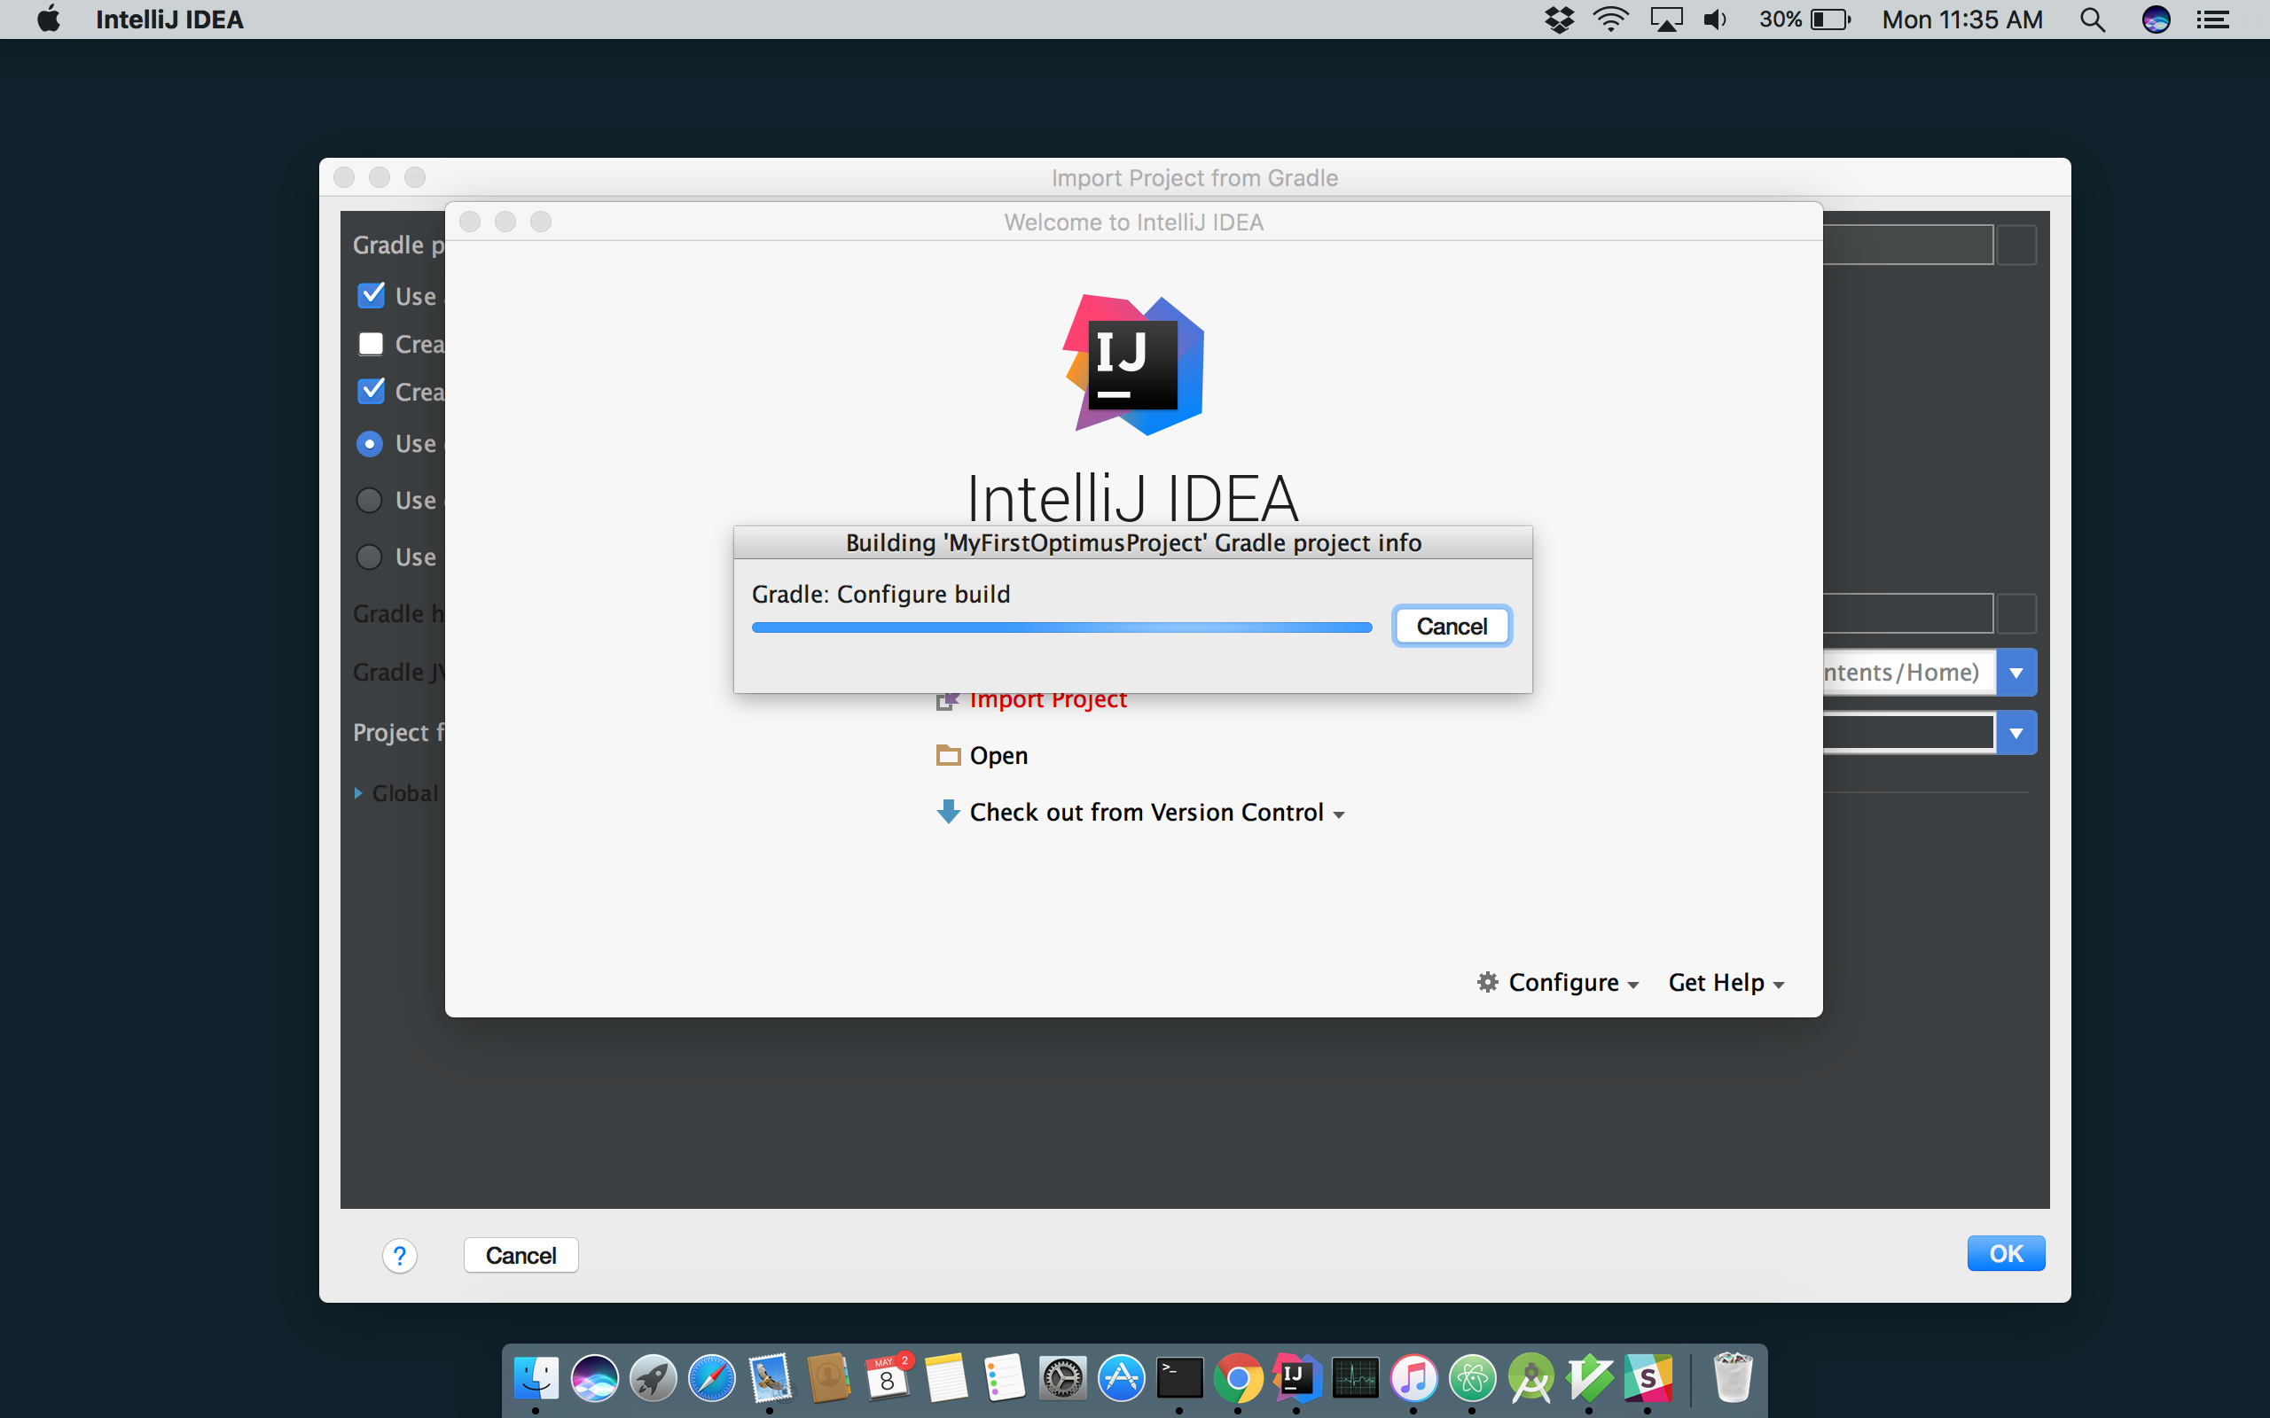The image size is (2270, 1418).
Task: Open IntelliJ IDEA application menu
Action: click(168, 19)
